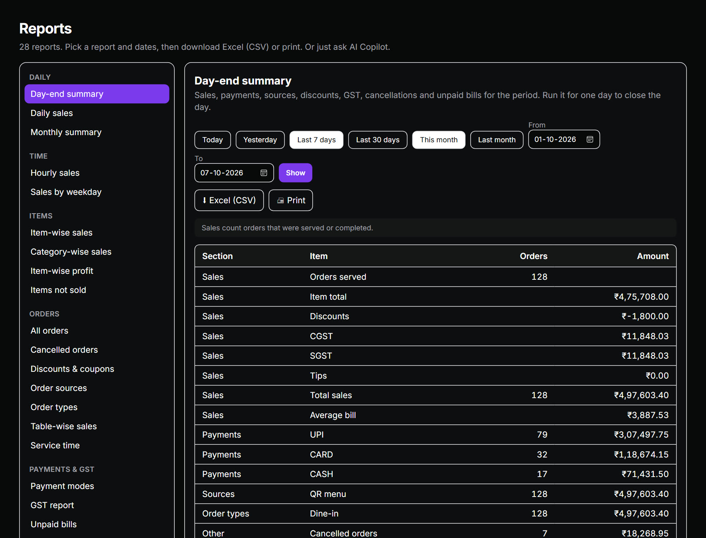Viewport: 706px width, 538px height.
Task: Click the purple Show button
Action: (296, 173)
